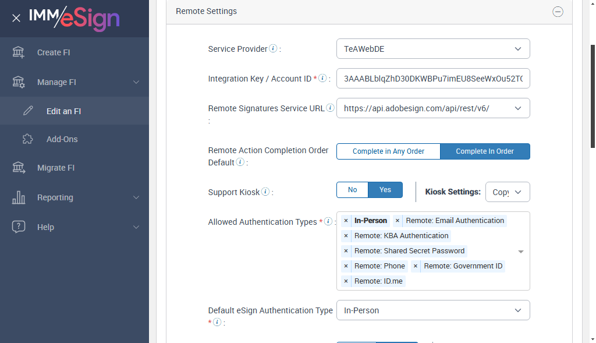Remove the Remote: ID.me authentication tag
Viewport: 596px width, 343px height.
[x=346, y=281]
